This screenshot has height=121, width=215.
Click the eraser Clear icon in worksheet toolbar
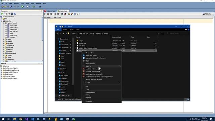point(72,14)
